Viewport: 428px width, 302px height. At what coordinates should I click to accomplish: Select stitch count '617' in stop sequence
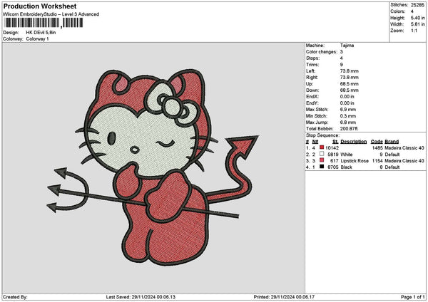tap(335, 161)
